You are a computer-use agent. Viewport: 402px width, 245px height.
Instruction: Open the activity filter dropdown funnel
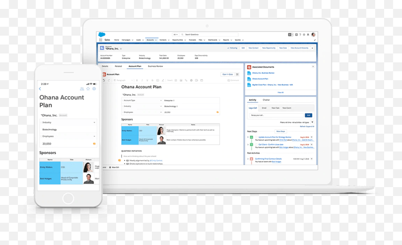coord(312,122)
